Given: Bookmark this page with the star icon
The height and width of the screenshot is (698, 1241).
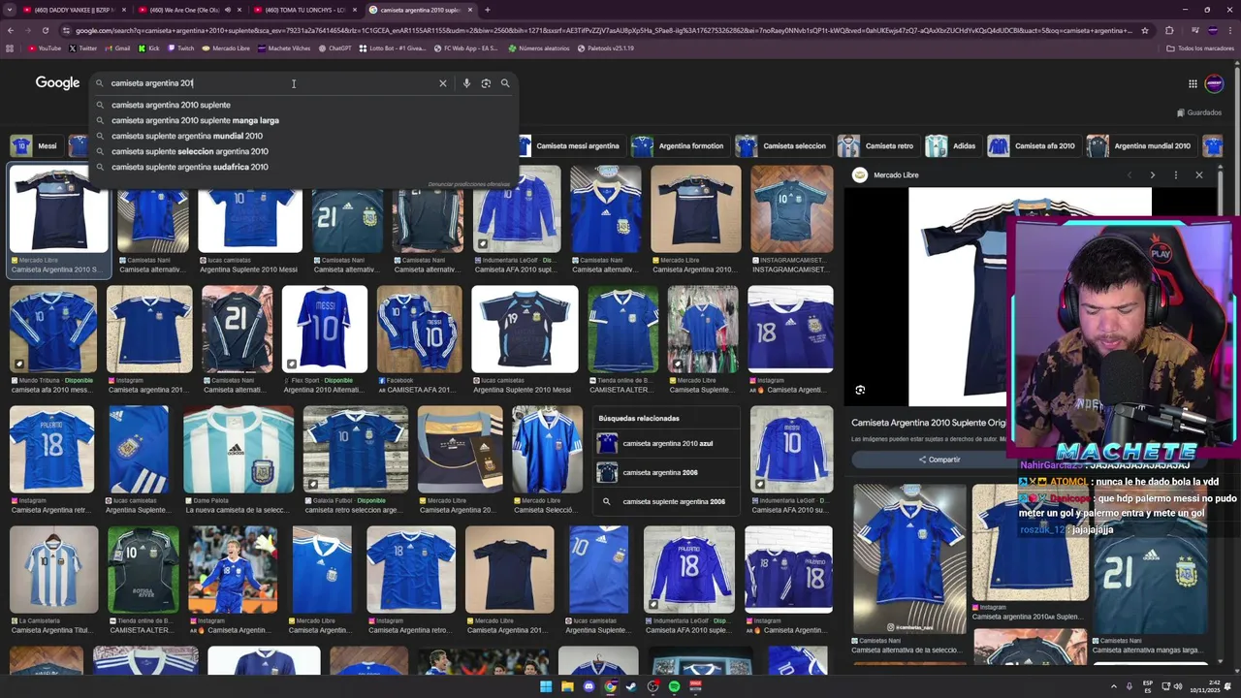Looking at the screenshot, I should click(1145, 30).
